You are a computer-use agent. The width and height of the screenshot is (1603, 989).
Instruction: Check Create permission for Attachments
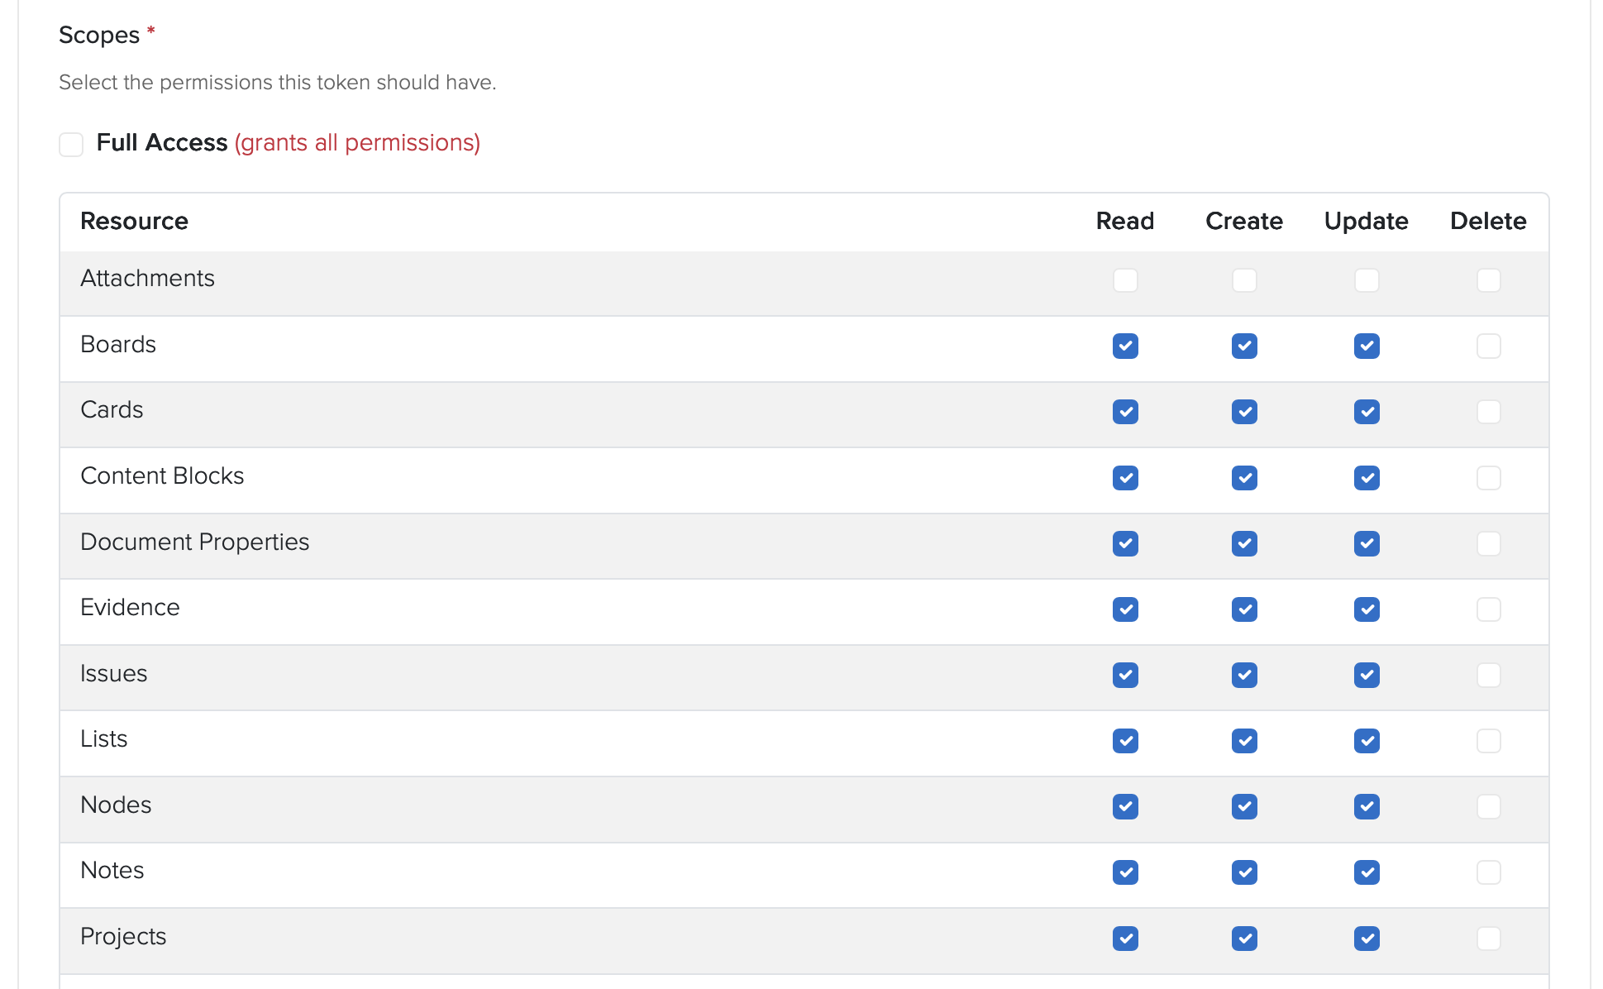click(1244, 280)
